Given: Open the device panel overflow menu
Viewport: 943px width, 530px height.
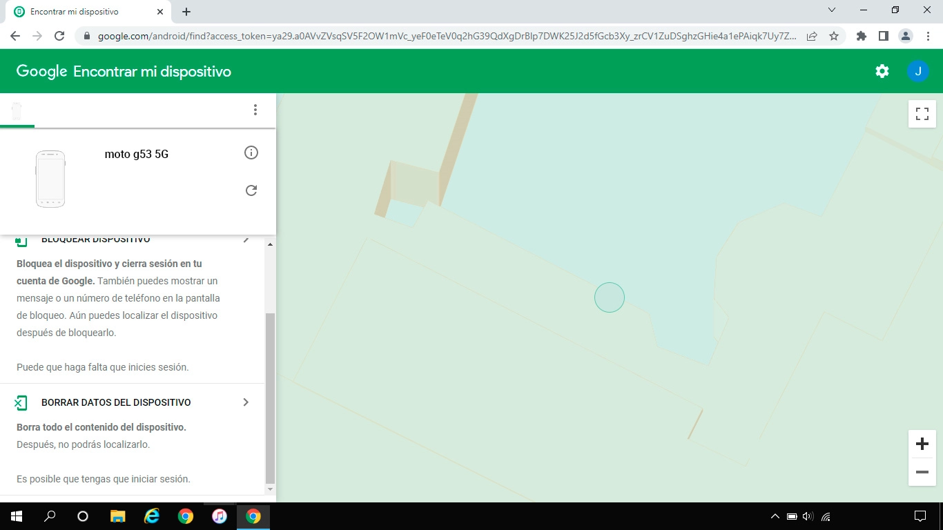Looking at the screenshot, I should point(255,110).
